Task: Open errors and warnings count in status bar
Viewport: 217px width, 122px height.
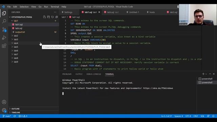Action: (23, 116)
